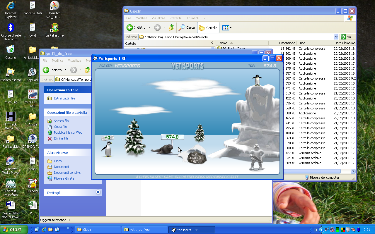Open the Modifica menu in Giochi window
Viewport: 375px width, 234px height.
(142, 18)
